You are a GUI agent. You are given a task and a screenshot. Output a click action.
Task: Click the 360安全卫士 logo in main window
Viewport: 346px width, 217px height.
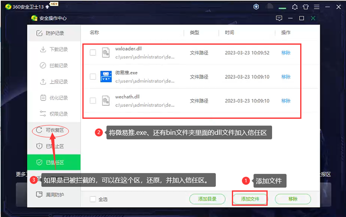[8, 7]
